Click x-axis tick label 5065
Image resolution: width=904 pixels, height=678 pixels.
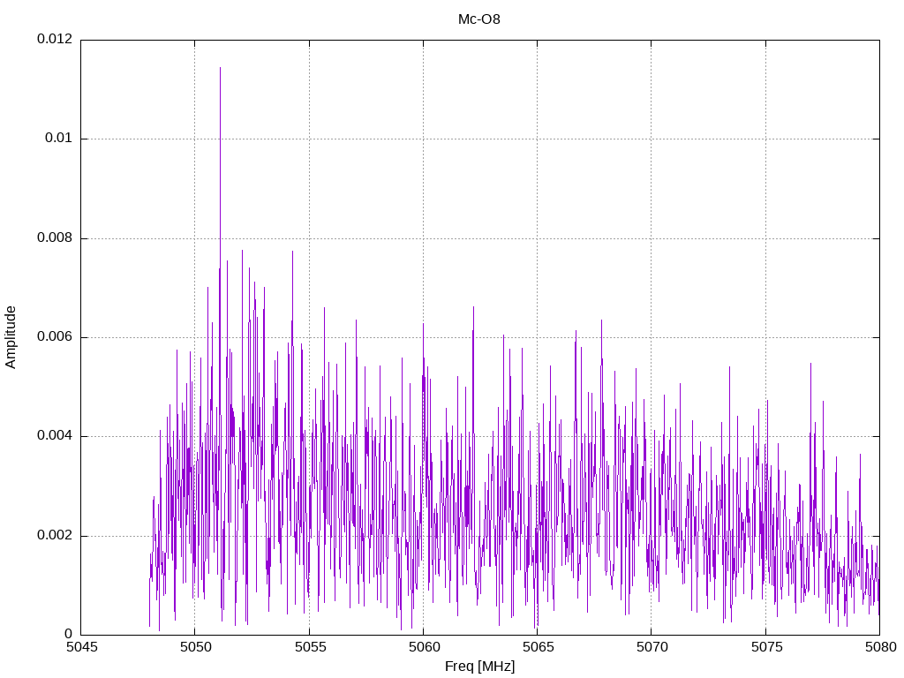[x=538, y=647]
